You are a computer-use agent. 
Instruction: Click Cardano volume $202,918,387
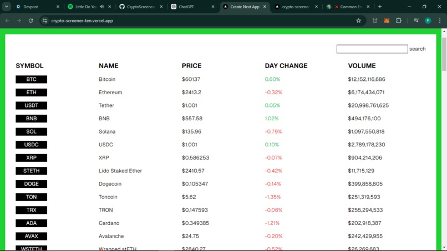pos(364,223)
